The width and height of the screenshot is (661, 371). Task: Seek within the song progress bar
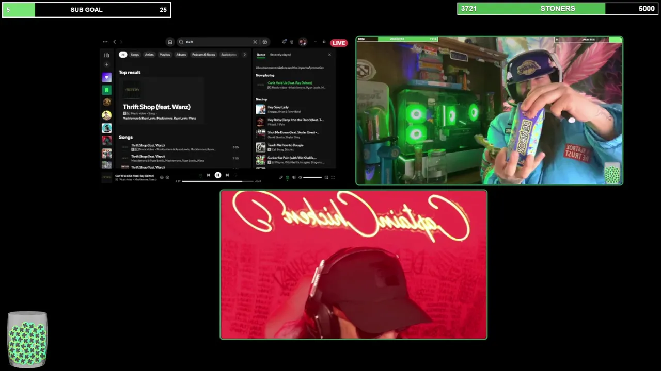218,181
